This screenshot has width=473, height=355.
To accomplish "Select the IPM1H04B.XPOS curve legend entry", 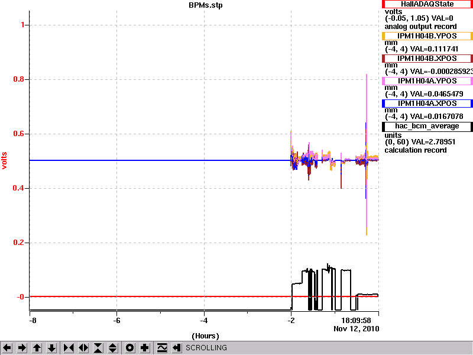I will pyautogui.click(x=427, y=58).
